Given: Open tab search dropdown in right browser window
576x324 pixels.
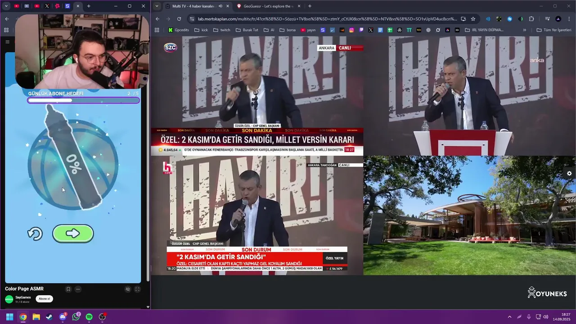Looking at the screenshot, I should pyautogui.click(x=156, y=6).
